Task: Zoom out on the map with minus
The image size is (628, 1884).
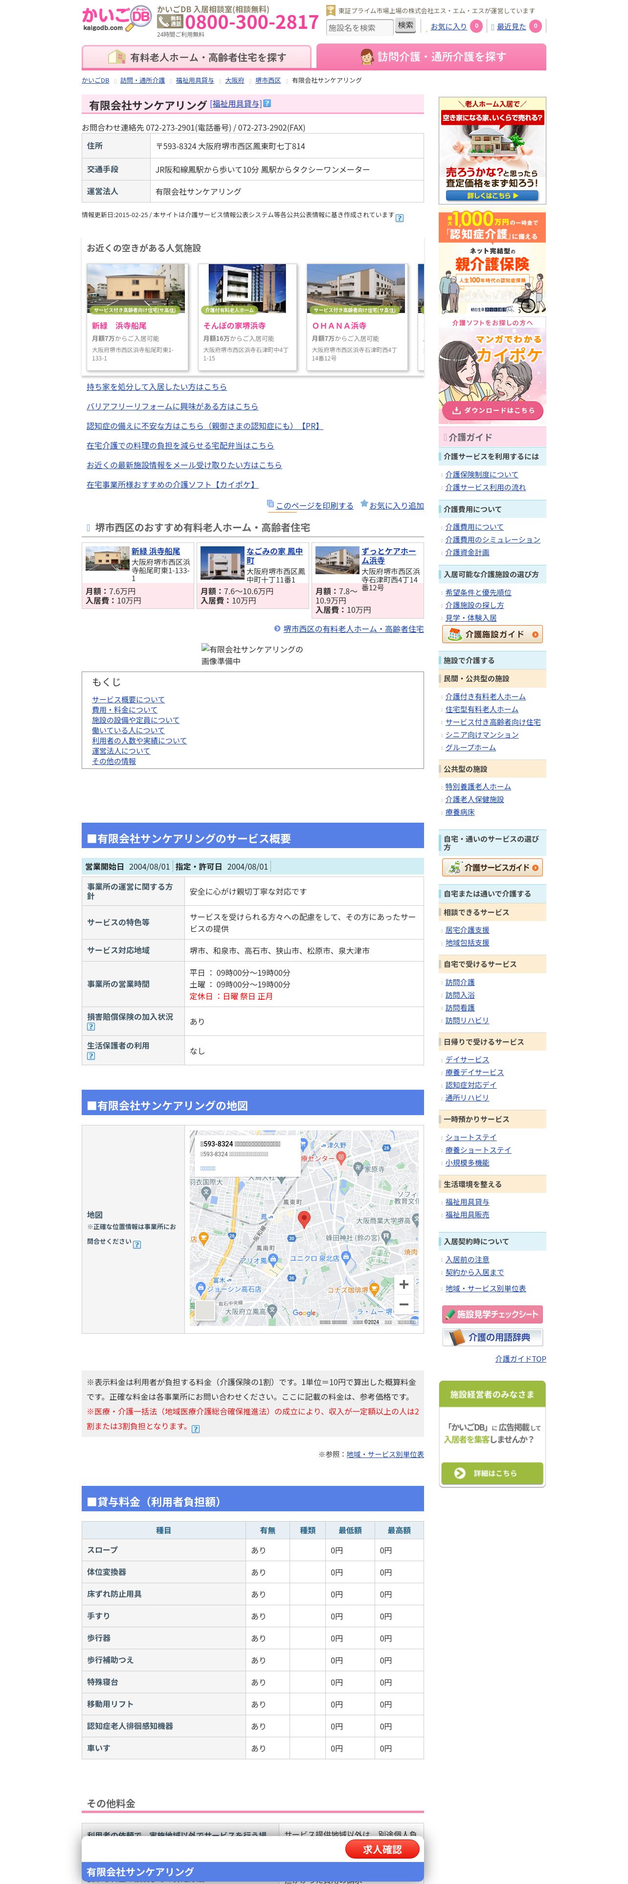Action: tap(404, 1304)
